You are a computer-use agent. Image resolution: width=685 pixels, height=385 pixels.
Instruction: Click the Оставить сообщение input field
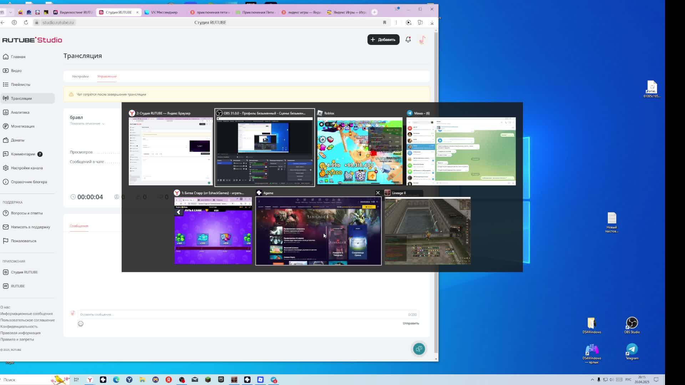point(243,314)
